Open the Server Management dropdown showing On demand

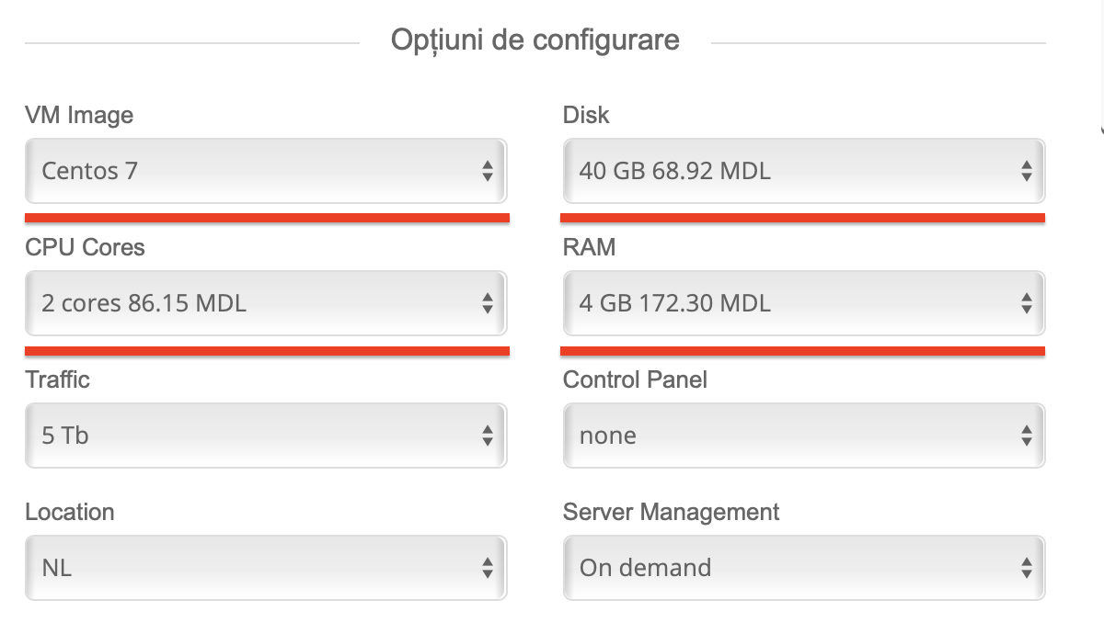point(803,568)
